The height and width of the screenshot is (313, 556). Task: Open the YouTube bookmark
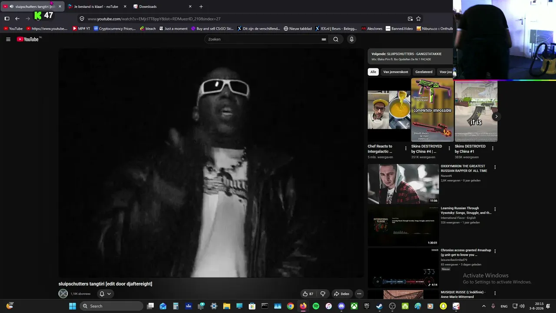tap(13, 29)
